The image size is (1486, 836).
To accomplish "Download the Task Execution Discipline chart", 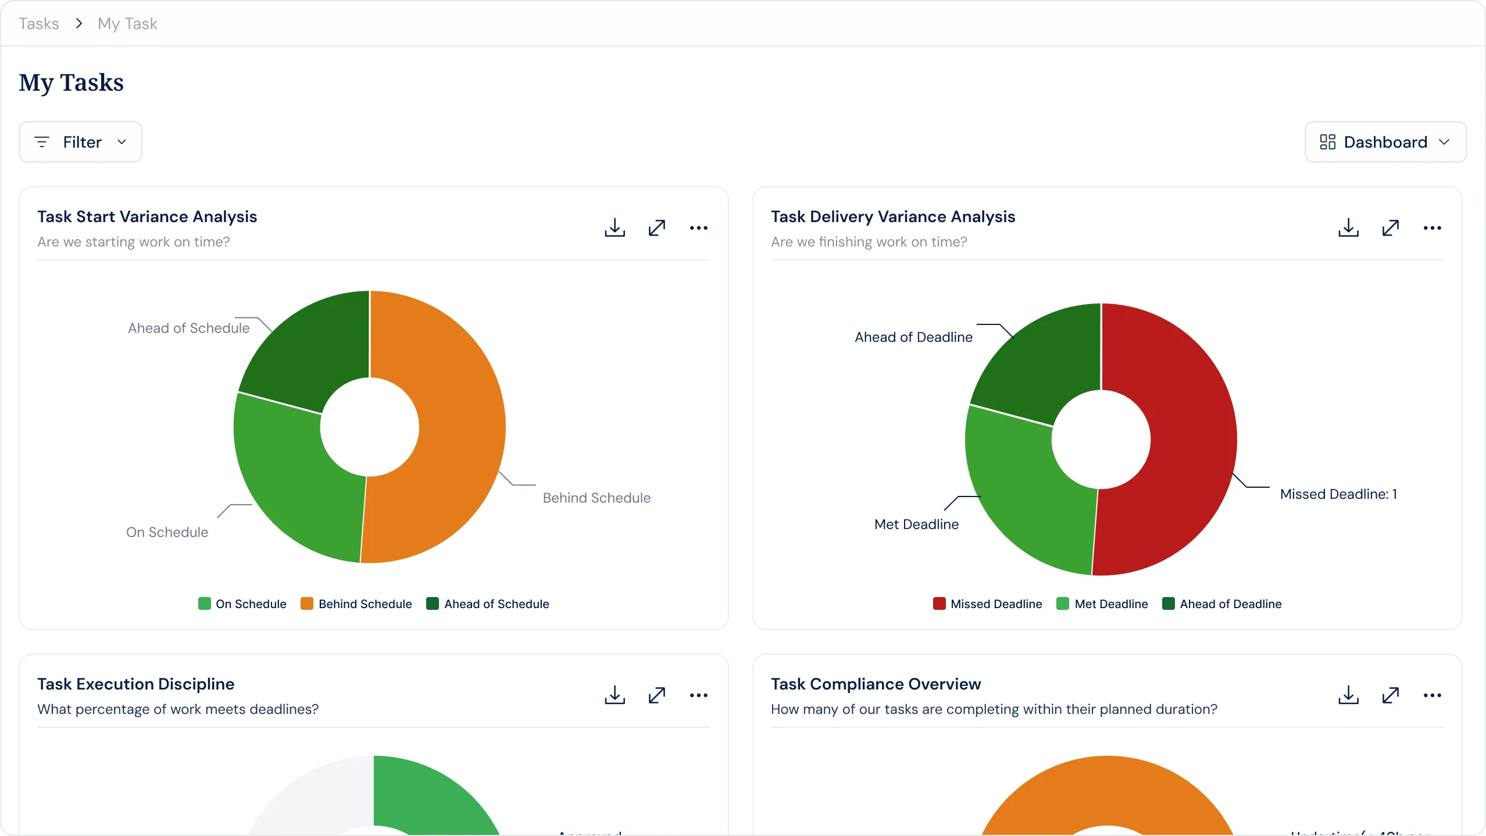I will tap(615, 695).
